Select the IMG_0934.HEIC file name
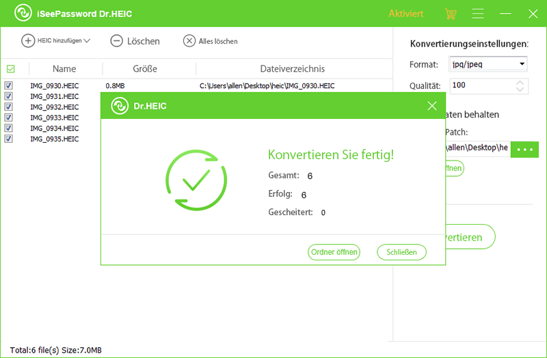The image size is (547, 358). (55, 128)
